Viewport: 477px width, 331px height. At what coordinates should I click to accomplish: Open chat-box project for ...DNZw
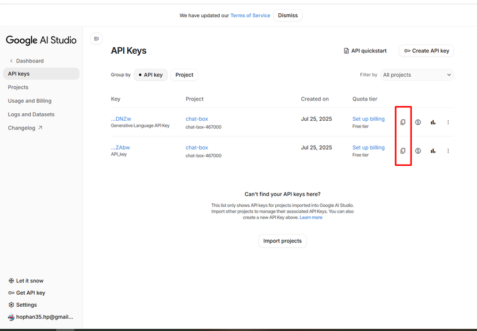point(197,119)
